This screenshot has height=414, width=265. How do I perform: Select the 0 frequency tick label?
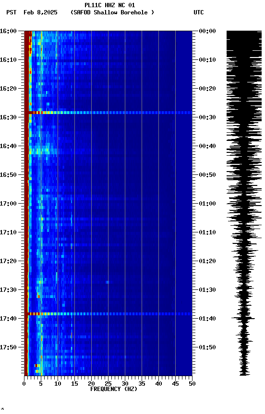(24, 384)
